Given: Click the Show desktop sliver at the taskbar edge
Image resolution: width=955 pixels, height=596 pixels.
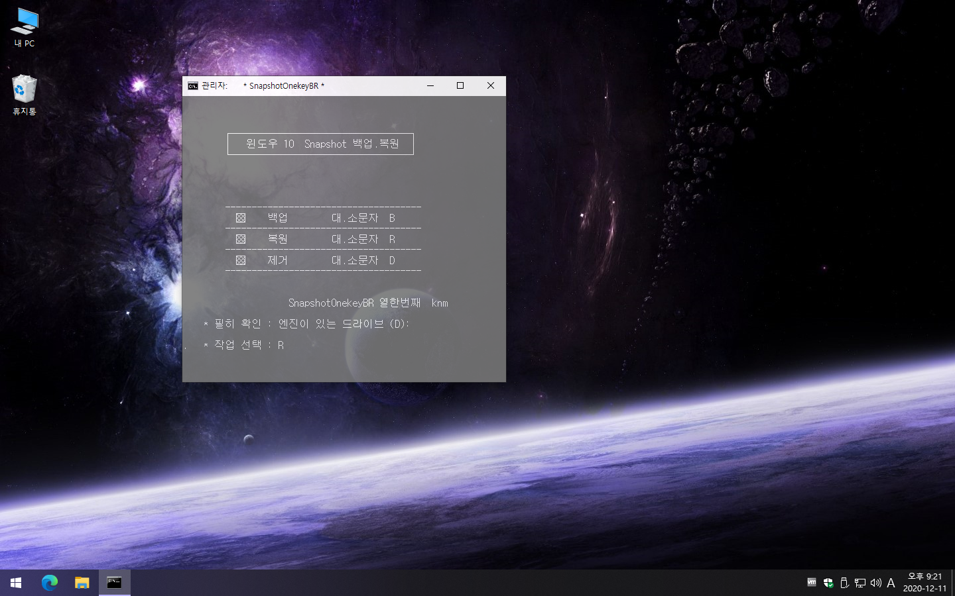Looking at the screenshot, I should pos(953,583).
